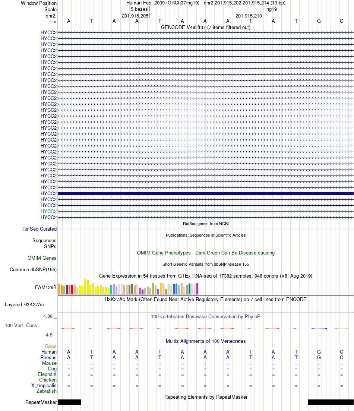Click the first orange bar in GTEx chart
354x411 pixels.
[59, 289]
